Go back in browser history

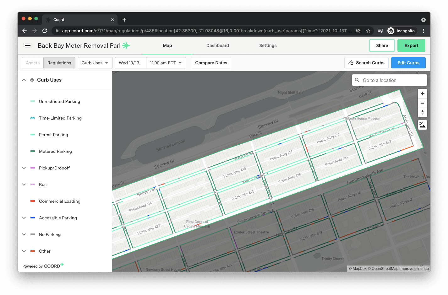click(25, 31)
